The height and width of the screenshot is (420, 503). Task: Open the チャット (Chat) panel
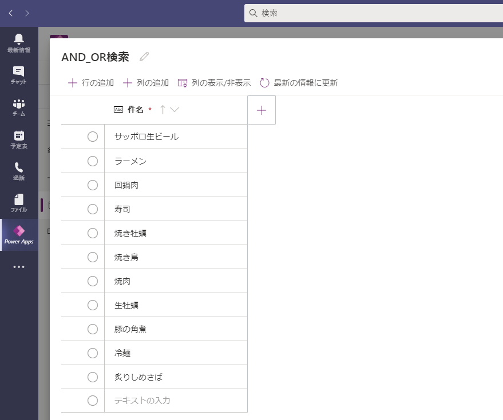tap(19, 72)
